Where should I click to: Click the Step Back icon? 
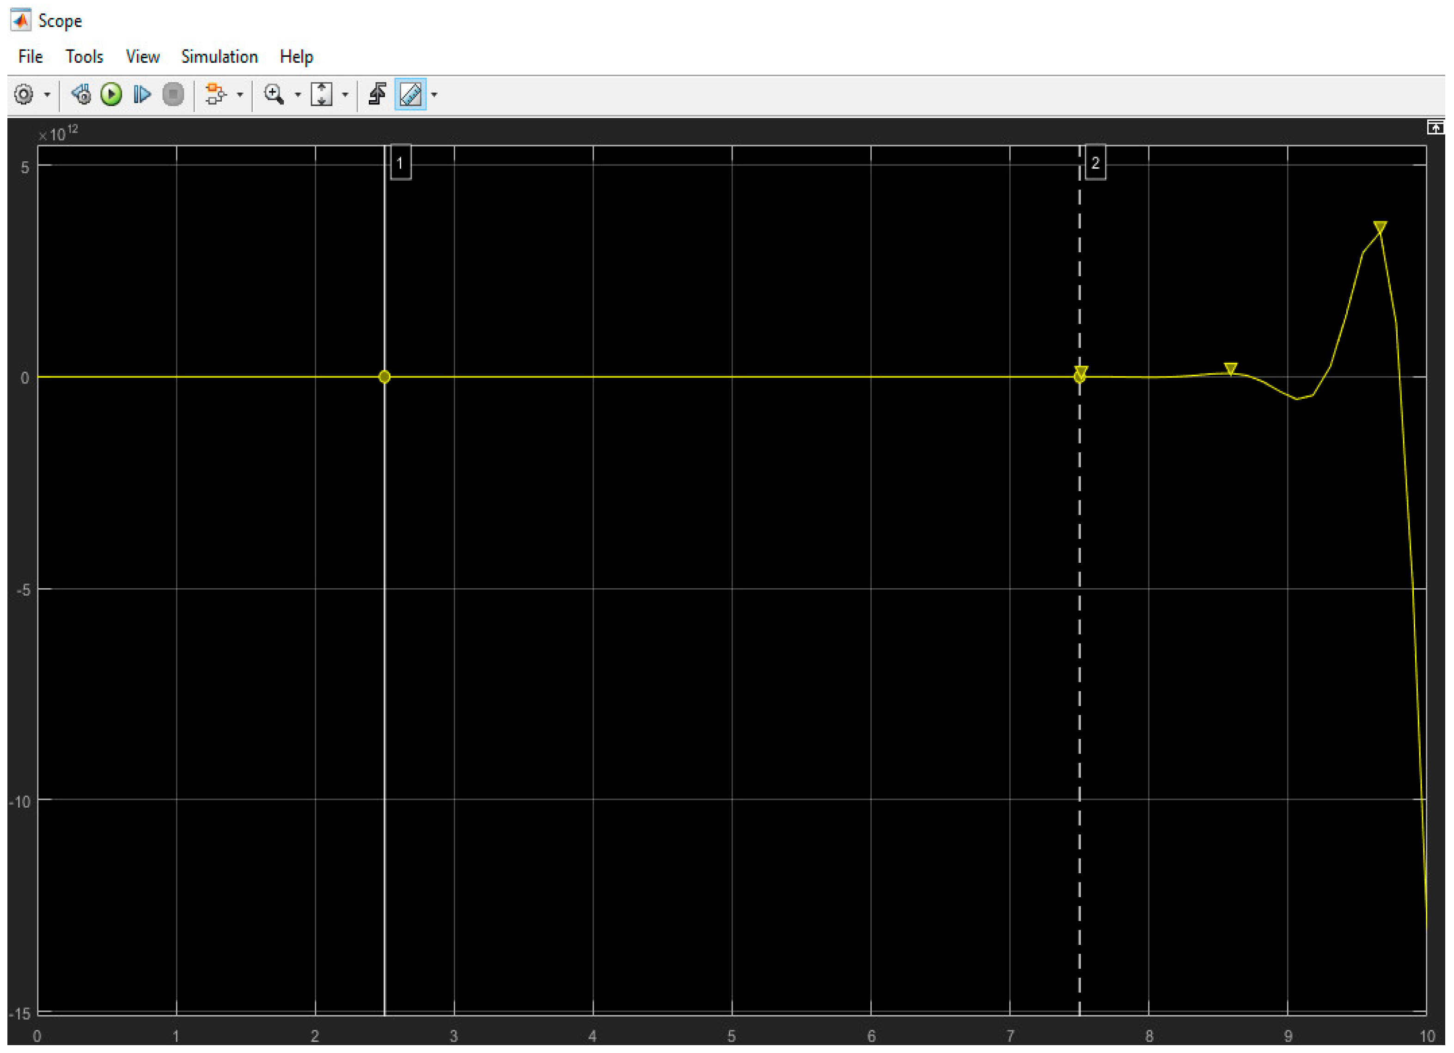pos(81,95)
